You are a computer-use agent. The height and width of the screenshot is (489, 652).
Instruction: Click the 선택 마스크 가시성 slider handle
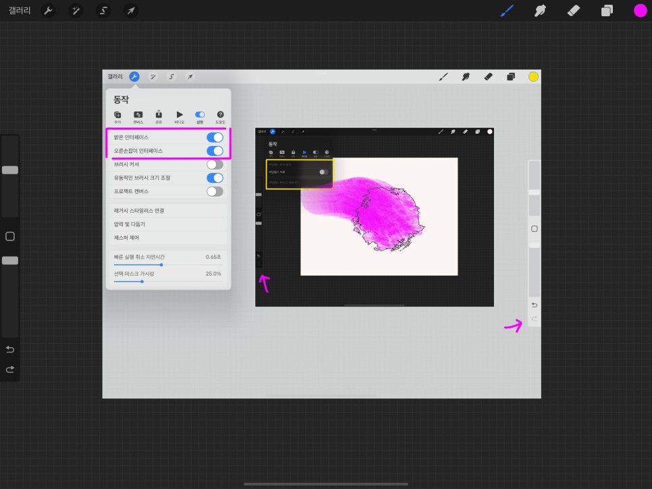142,282
